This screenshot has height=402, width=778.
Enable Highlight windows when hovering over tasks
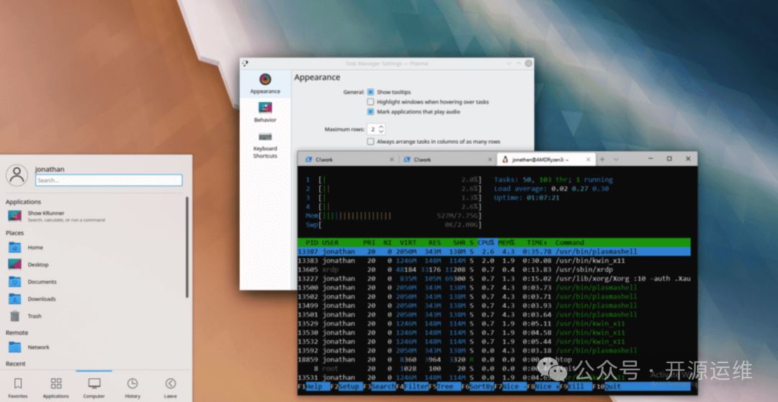tap(370, 102)
